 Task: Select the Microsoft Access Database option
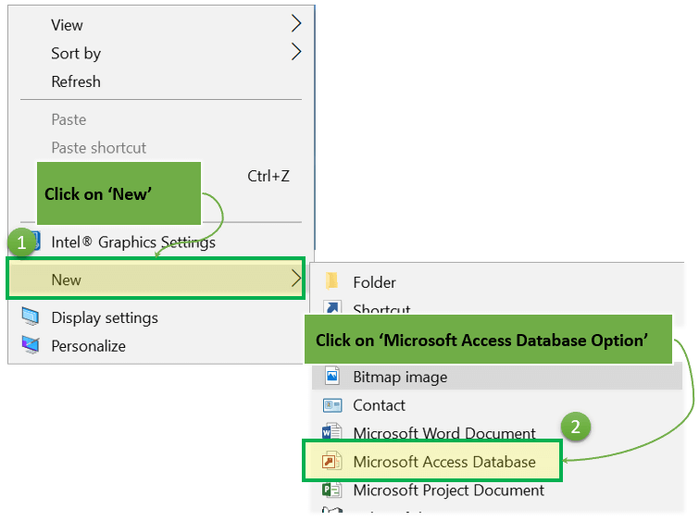[444, 462]
